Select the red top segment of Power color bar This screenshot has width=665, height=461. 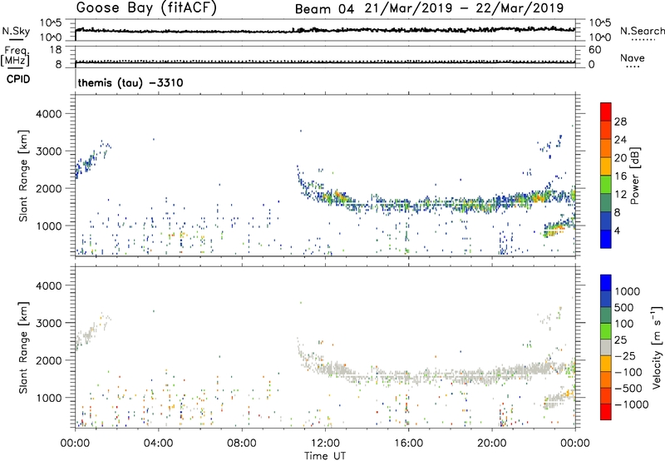(606, 112)
